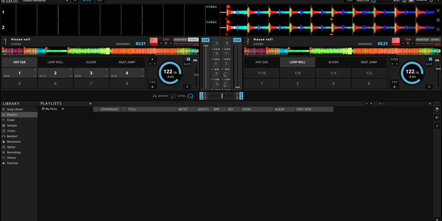Viewport: 442px width, 221px height.
Task: Open the FUNC filter dropdown on the mixer
Action: 216,89
